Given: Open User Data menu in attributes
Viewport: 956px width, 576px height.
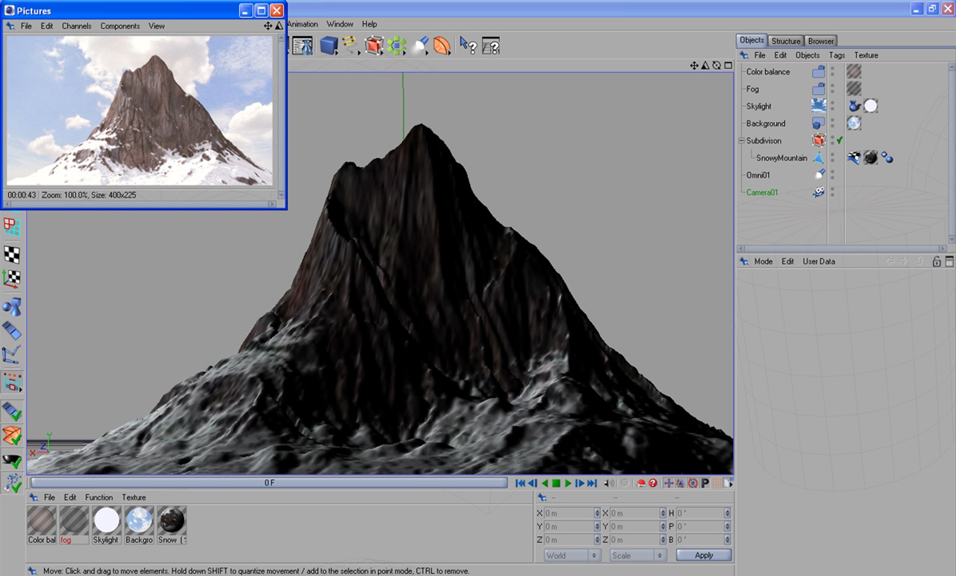Looking at the screenshot, I should [819, 261].
